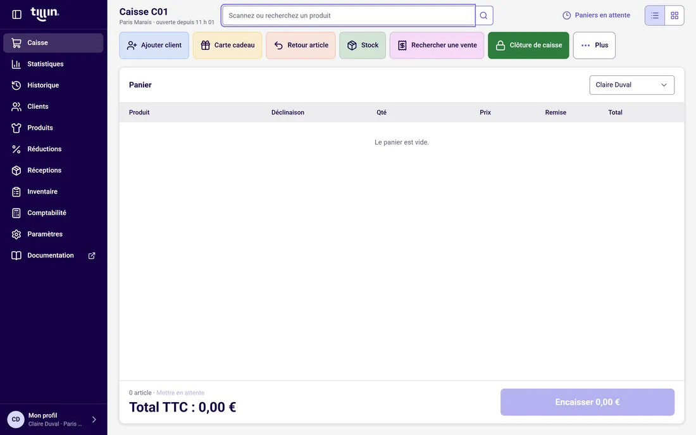Open Carte cadeau
Image resolution: width=696 pixels, height=435 pixels.
click(x=227, y=46)
